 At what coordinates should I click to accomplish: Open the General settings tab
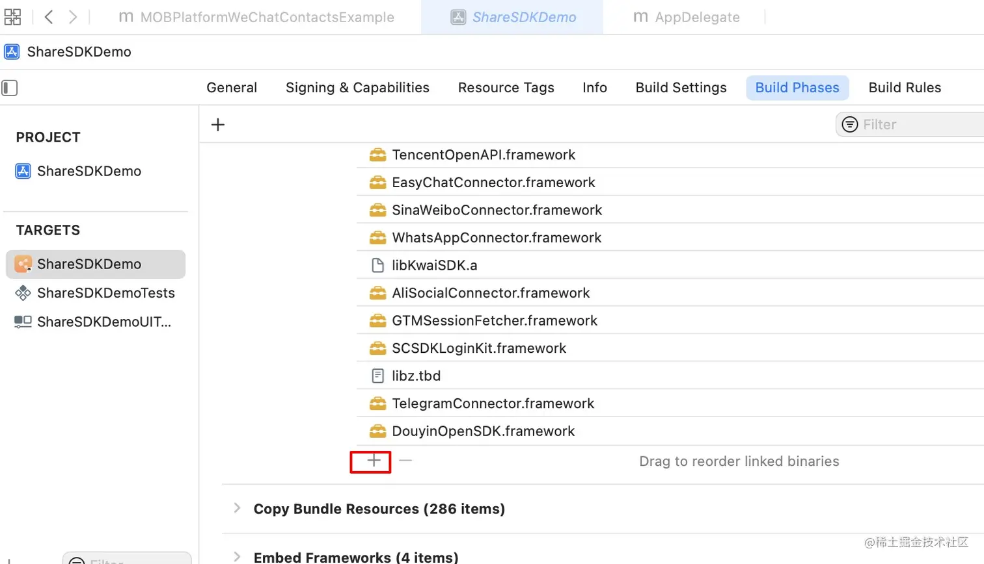coord(232,88)
